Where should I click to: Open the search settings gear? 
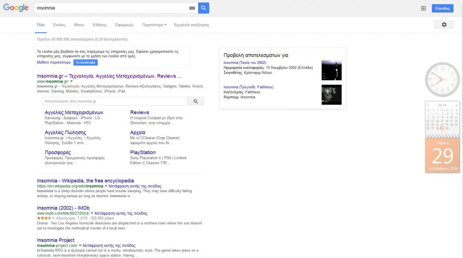tap(444, 25)
